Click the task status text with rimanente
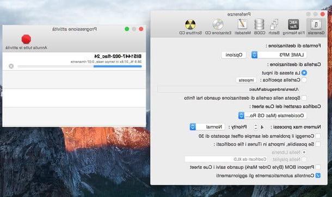This screenshot has height=197, width=332. pyautogui.click(x=106, y=62)
